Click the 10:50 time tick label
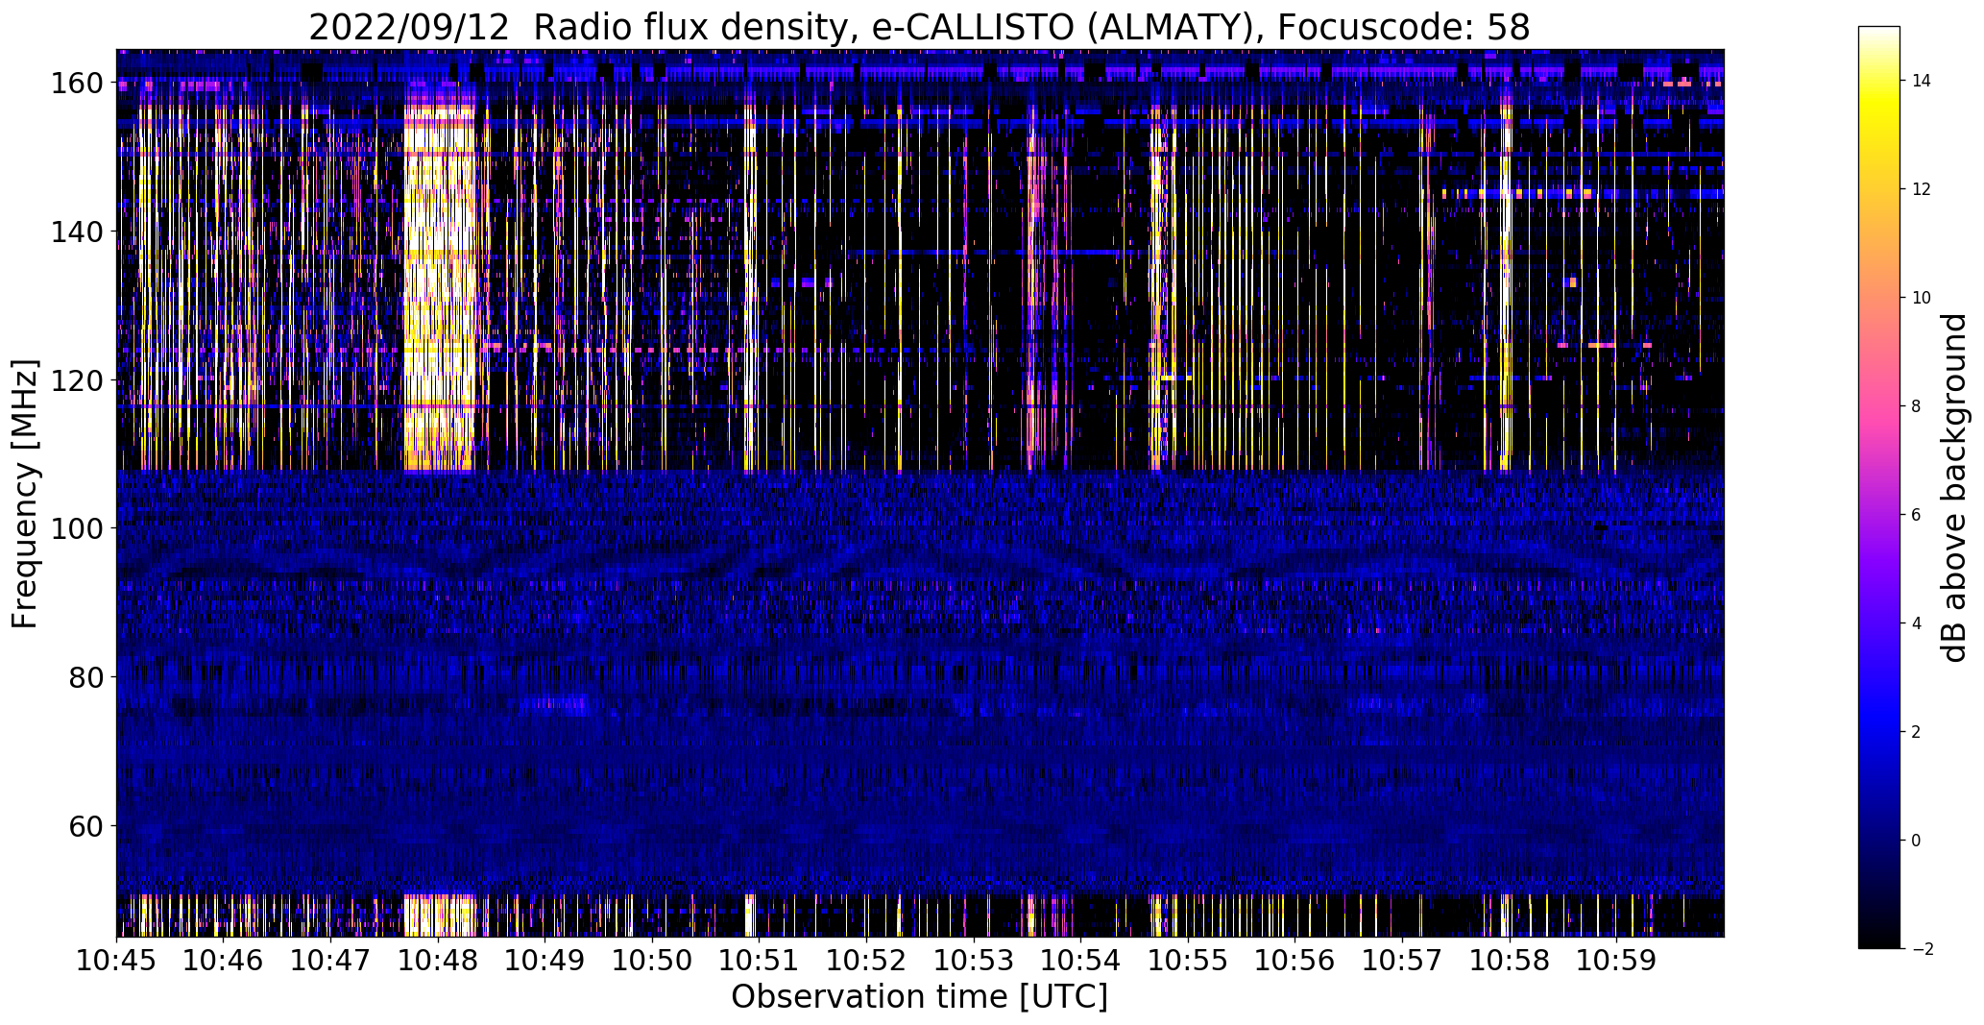 click(652, 960)
